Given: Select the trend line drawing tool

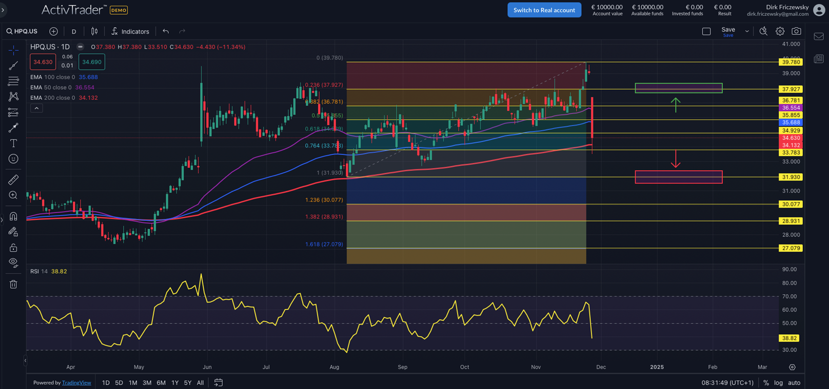Looking at the screenshot, I should 13,66.
